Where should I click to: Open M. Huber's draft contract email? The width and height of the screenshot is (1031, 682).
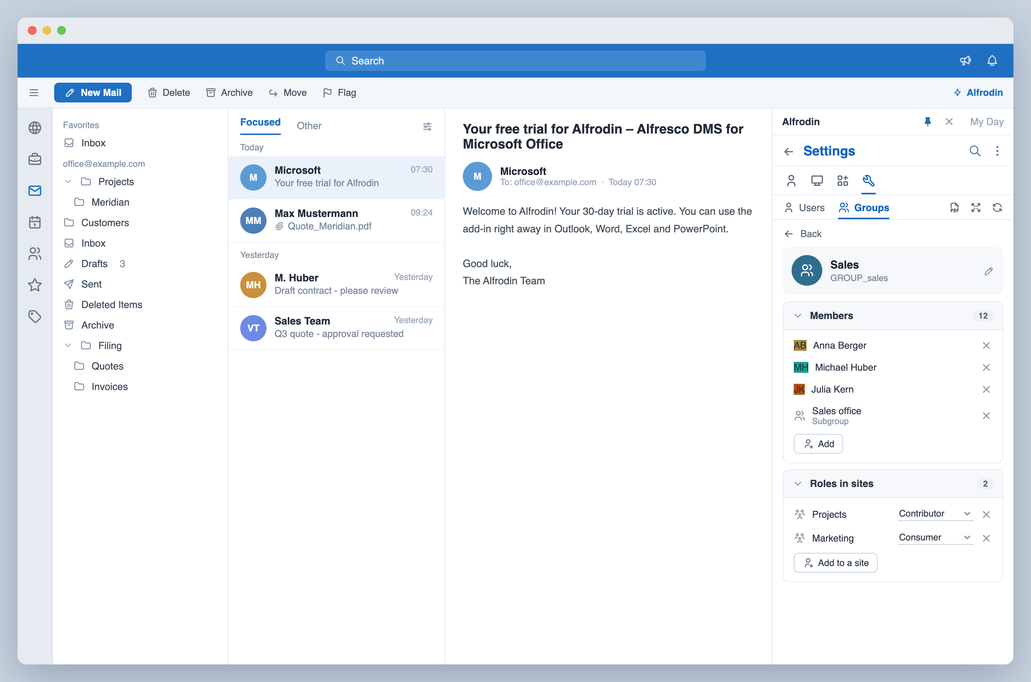coord(336,284)
